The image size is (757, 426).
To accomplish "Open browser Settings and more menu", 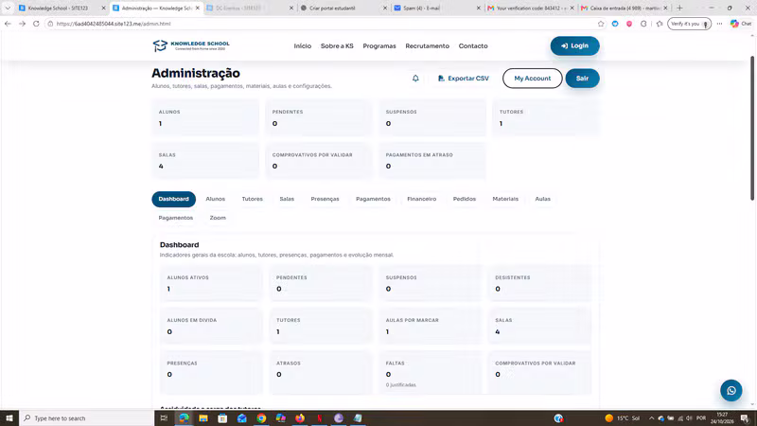I will tap(719, 24).
